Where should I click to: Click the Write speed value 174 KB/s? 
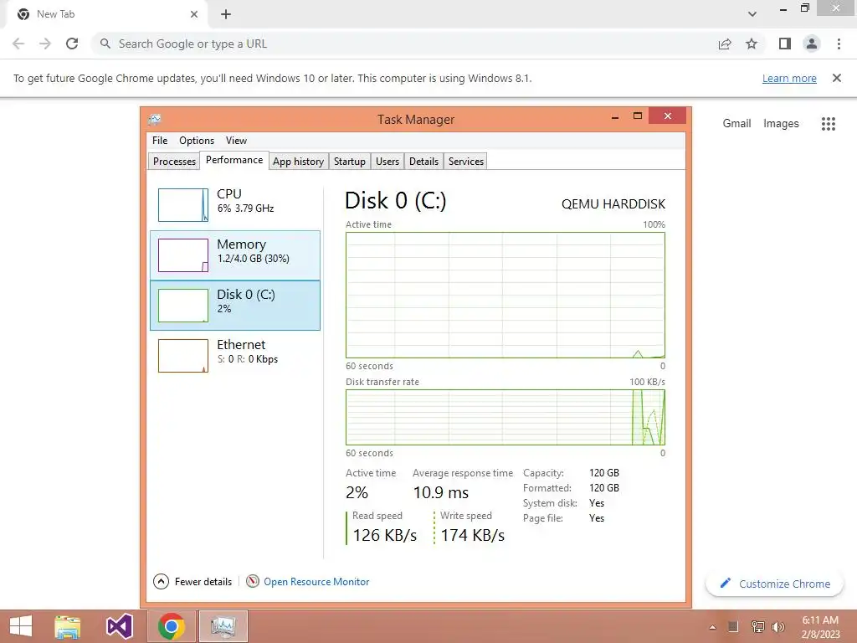point(473,535)
